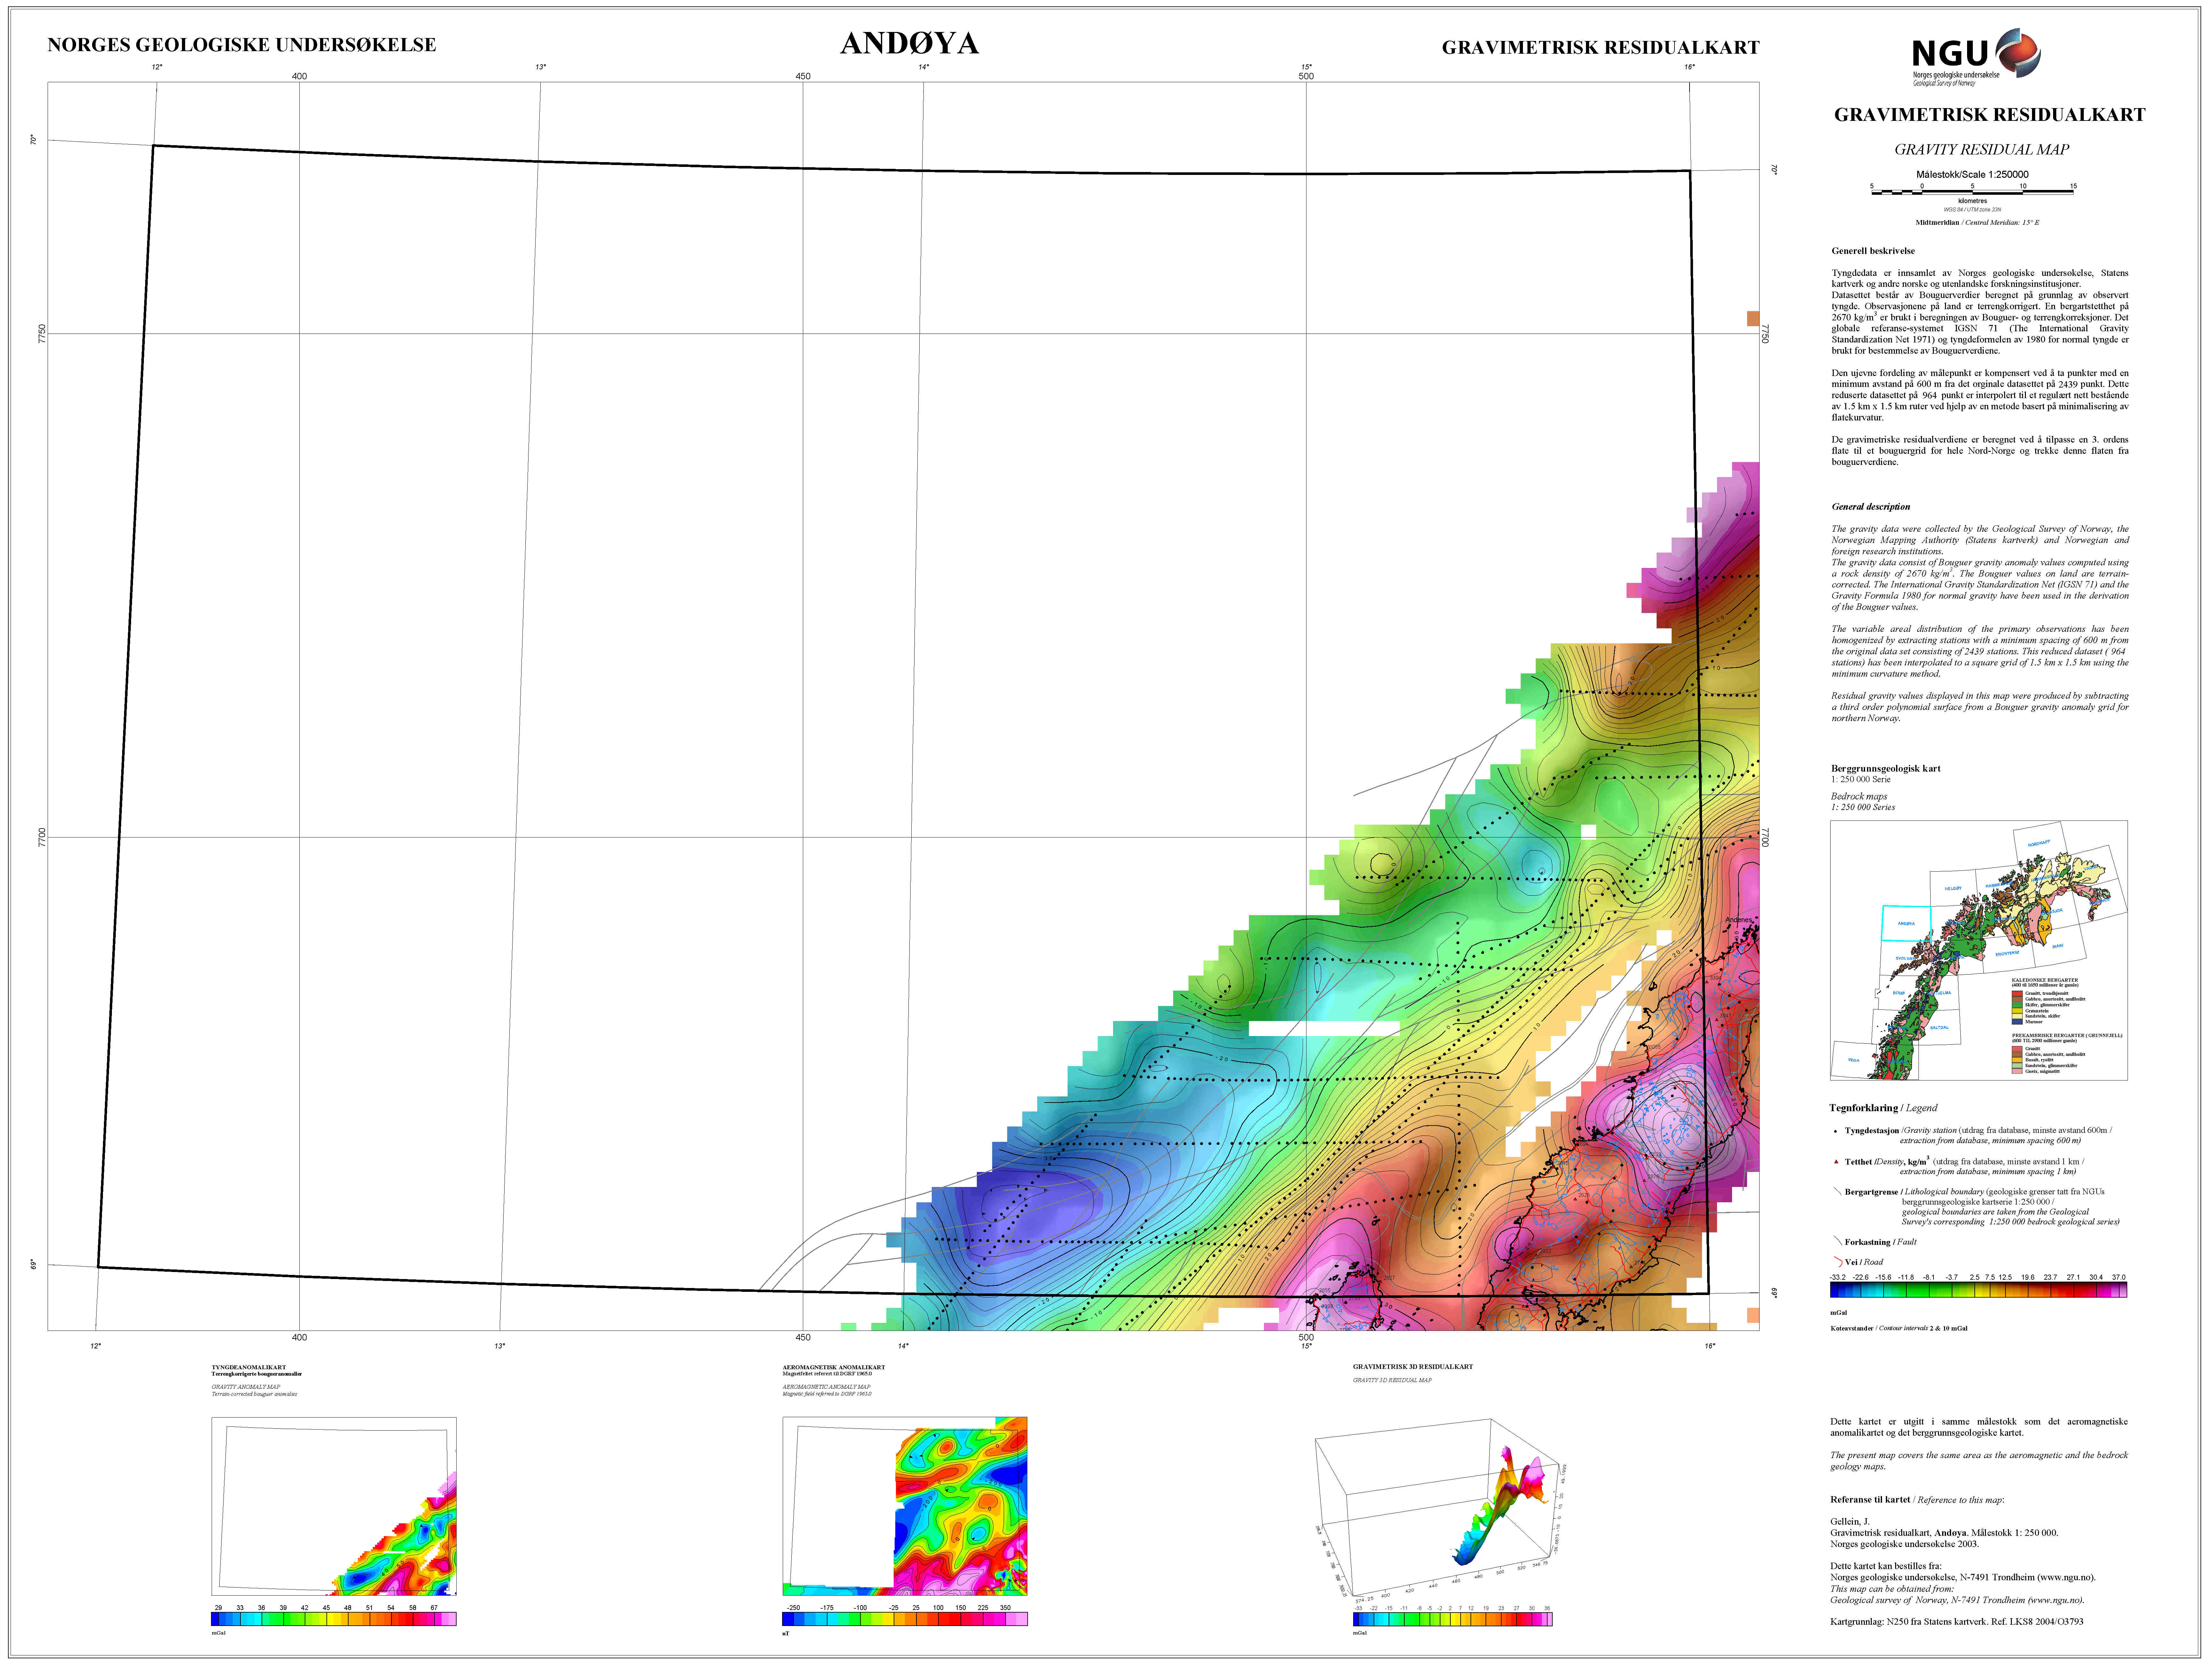Click the aeromagnetic nT colour bar

(x=905, y=1619)
